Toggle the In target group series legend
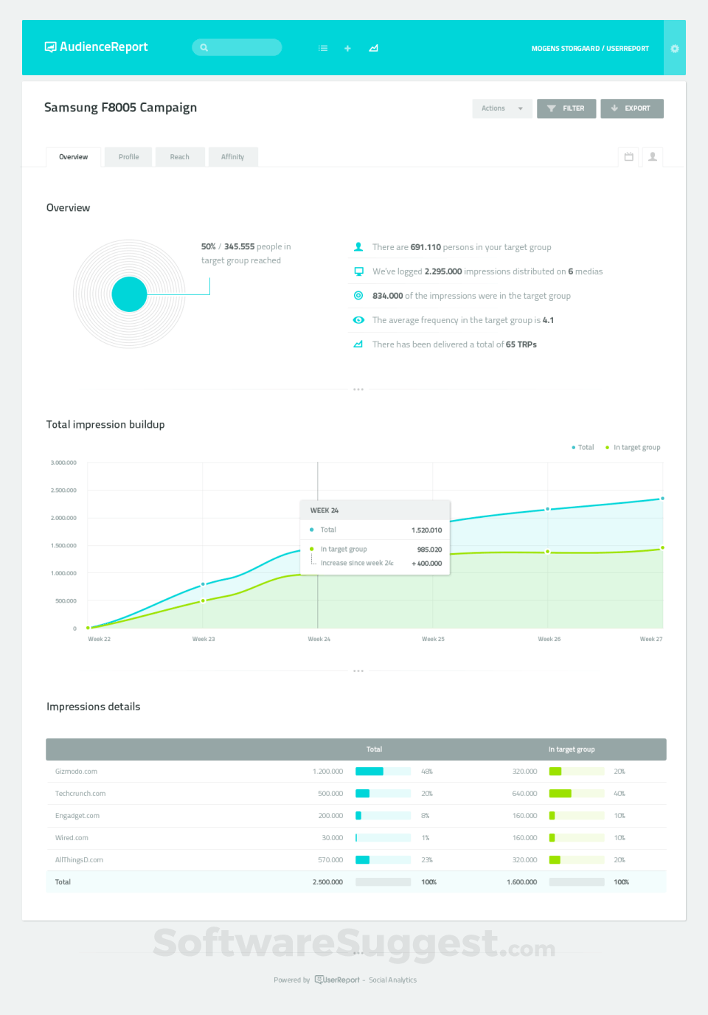Screen dimensions: 708x1015 coord(632,447)
